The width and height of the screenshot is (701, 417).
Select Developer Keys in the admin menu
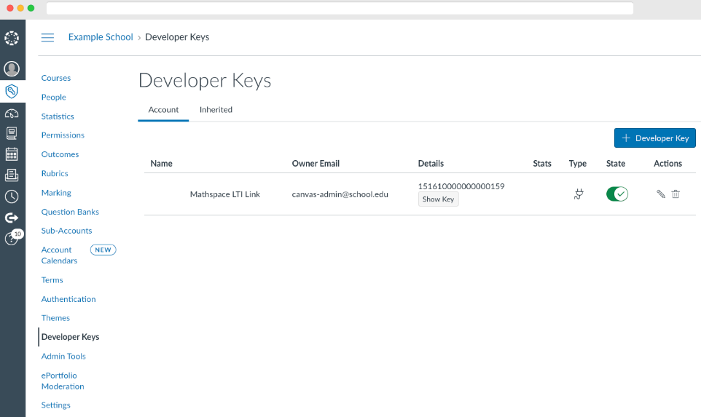coord(70,337)
